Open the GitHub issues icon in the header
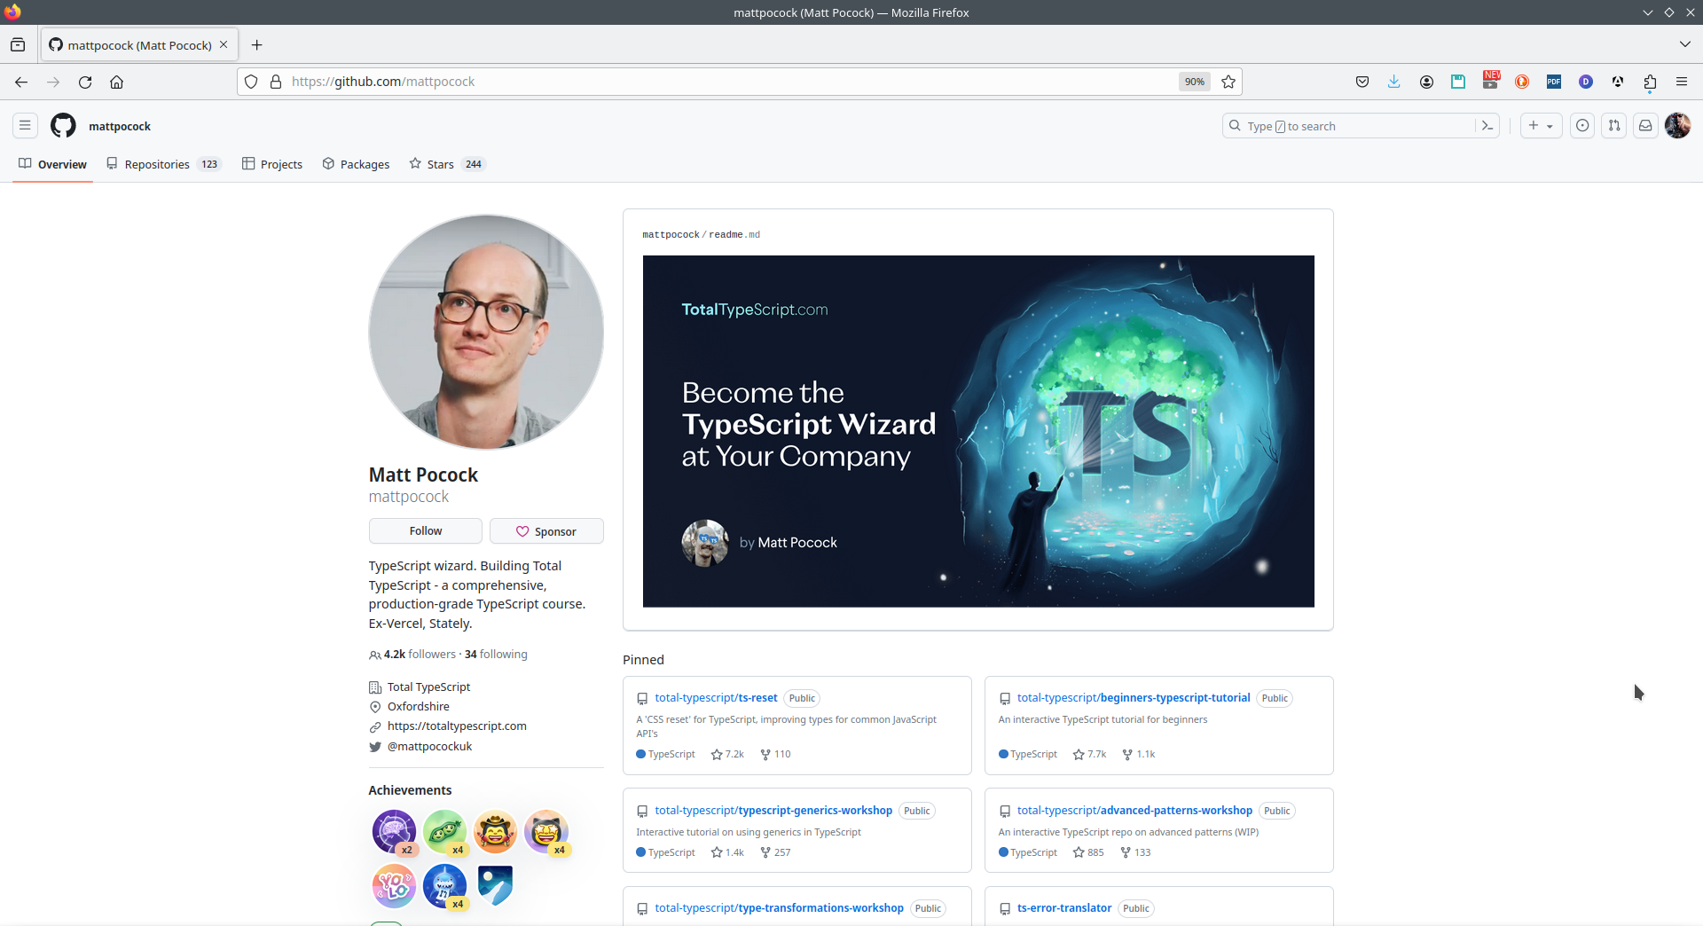Screen dimensions: 1703x926 pos(1582,126)
